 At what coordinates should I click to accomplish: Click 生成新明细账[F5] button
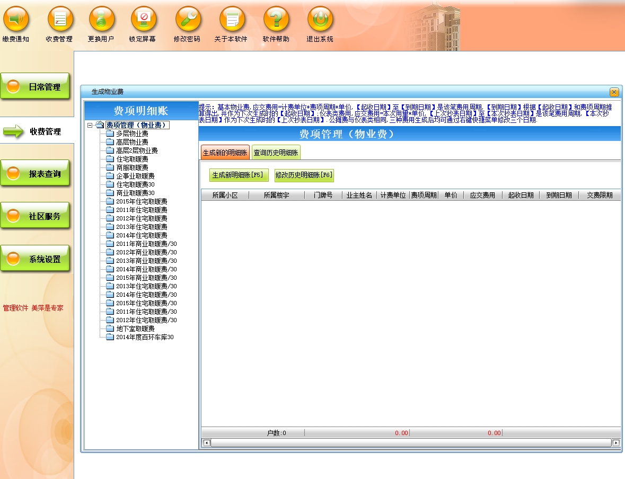click(x=239, y=175)
